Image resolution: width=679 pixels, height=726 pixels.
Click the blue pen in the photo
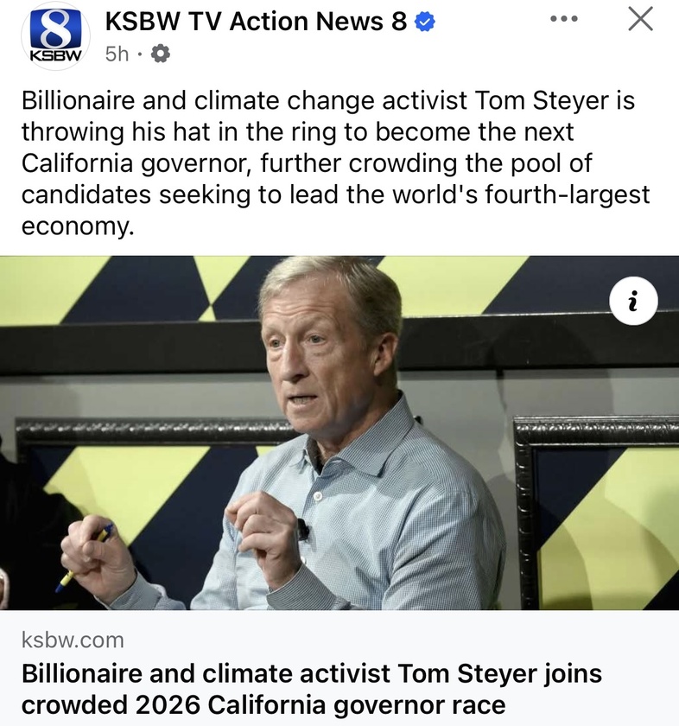(84, 557)
